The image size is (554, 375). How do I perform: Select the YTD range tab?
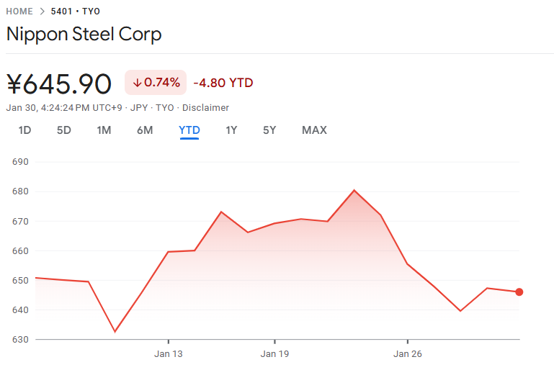(189, 130)
